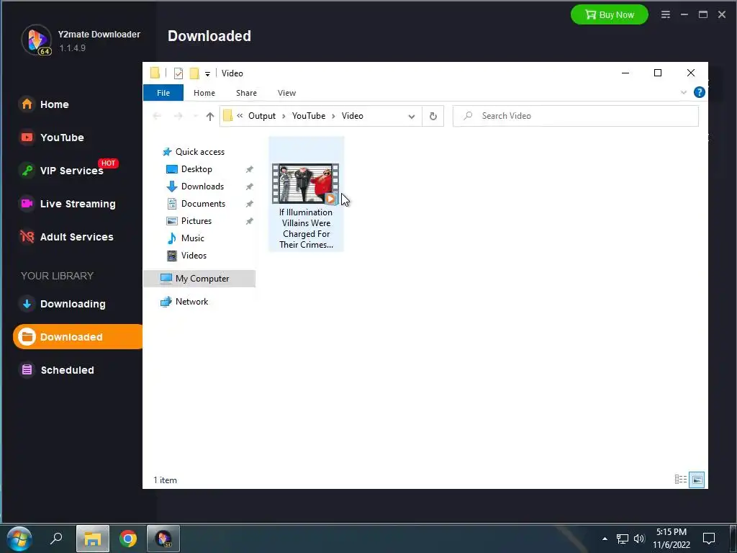Open Google Chrome from the taskbar

pyautogui.click(x=128, y=539)
